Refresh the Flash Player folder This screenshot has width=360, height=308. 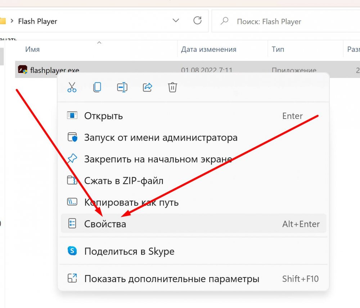(x=197, y=20)
